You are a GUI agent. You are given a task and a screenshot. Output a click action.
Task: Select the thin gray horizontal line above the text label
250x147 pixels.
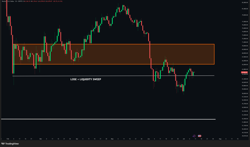pos(114,76)
